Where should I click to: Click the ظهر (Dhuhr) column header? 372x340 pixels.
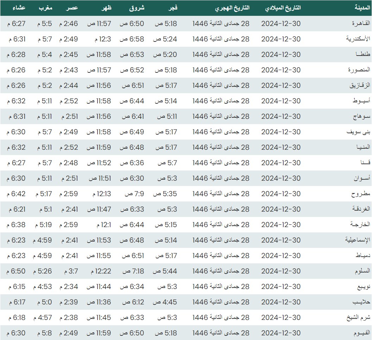tap(106, 8)
